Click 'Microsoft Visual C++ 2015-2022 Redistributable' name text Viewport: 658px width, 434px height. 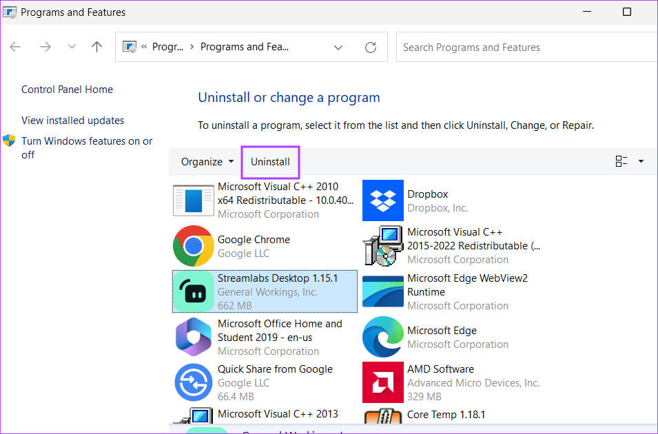[474, 239]
